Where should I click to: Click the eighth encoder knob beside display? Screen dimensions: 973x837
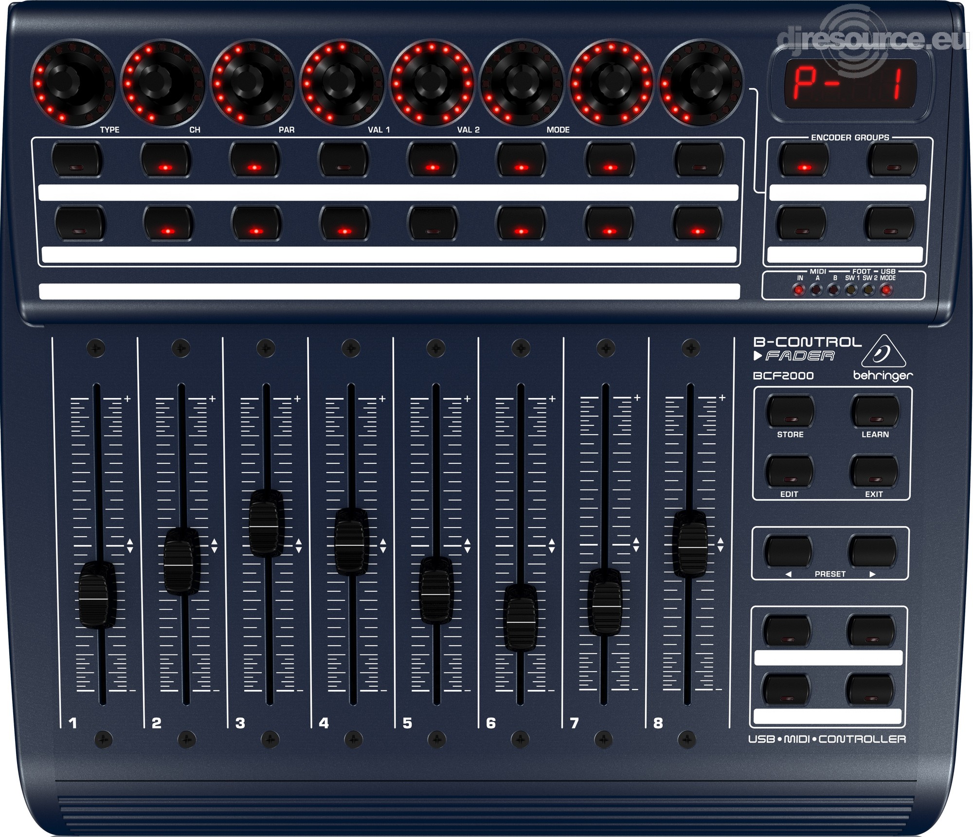(x=701, y=84)
